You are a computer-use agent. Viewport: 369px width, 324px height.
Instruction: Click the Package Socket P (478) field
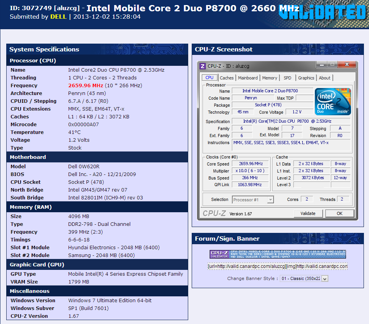coord(272,105)
